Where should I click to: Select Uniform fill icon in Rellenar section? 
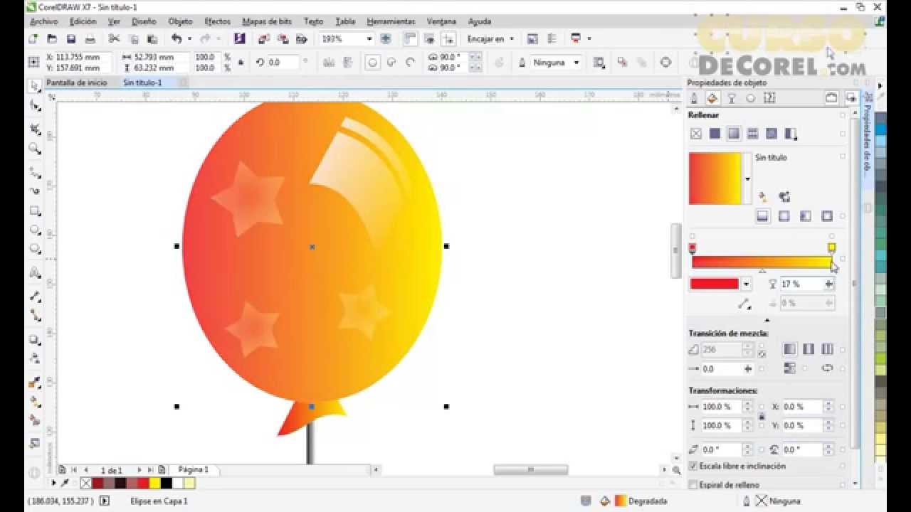(x=715, y=134)
